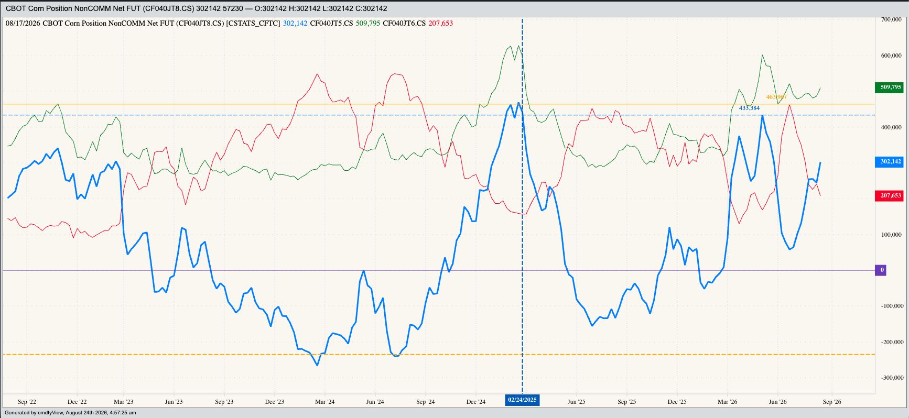
Task: Select the CF040JT6.CS legend symbol
Action: coord(404,23)
